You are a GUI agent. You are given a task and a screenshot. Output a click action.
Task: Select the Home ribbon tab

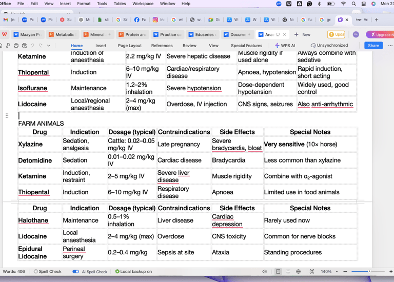(x=76, y=46)
